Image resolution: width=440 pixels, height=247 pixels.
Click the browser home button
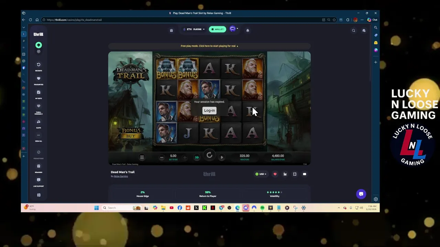(x=37, y=20)
